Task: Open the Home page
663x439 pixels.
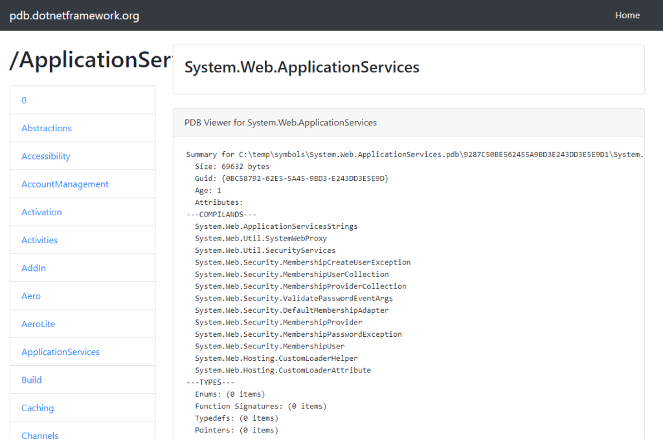Action: tap(627, 15)
